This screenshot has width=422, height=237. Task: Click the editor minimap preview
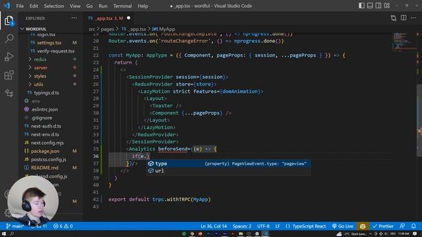point(404,41)
